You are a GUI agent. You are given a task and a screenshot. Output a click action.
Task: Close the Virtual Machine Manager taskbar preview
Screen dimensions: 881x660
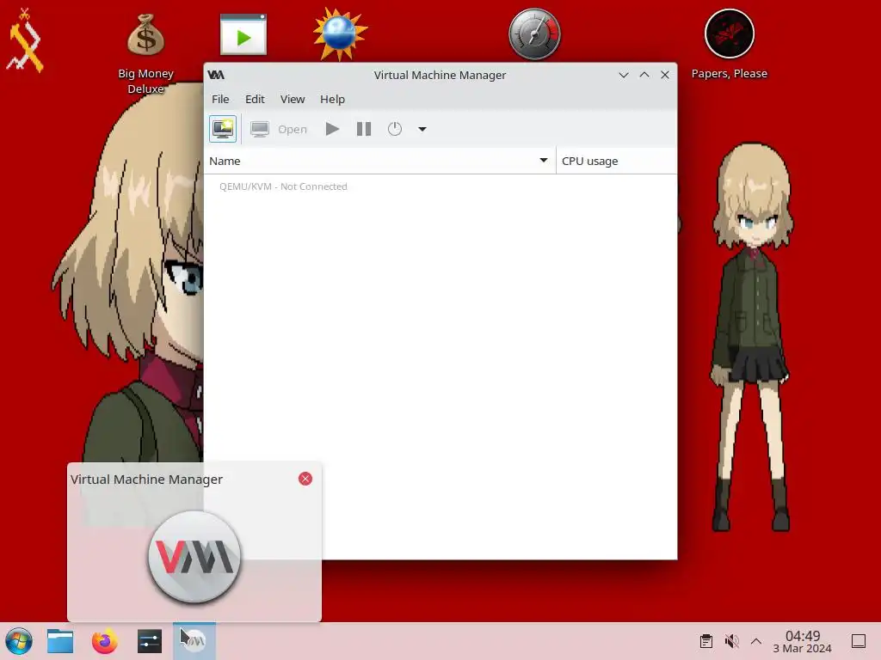tap(305, 479)
